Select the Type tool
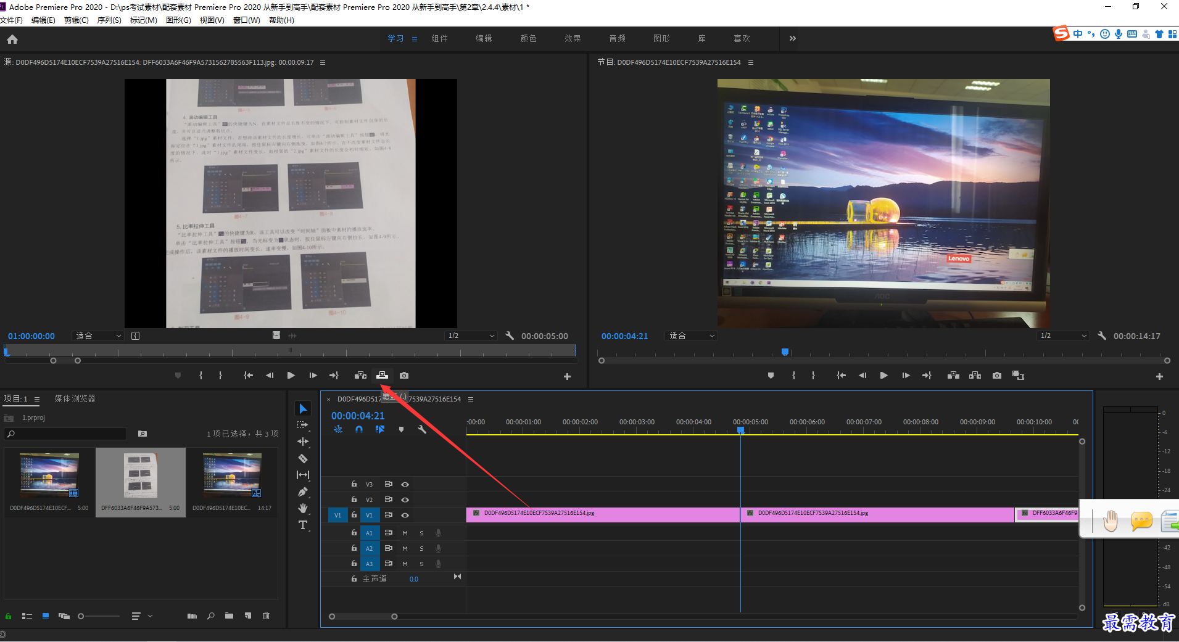Screen dimensions: 1179x642 coord(303,525)
